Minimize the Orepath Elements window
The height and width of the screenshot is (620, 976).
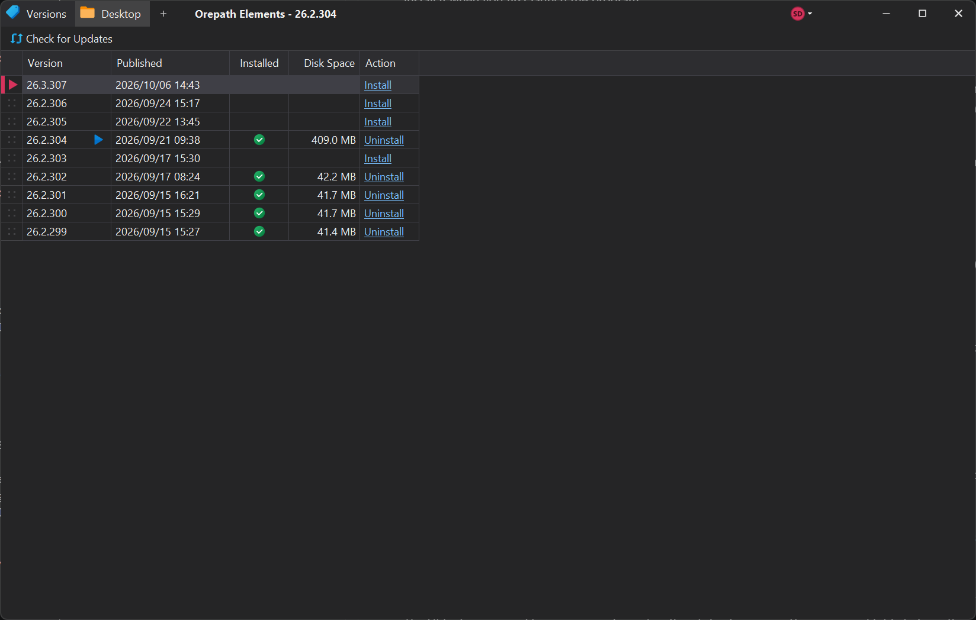pos(886,14)
